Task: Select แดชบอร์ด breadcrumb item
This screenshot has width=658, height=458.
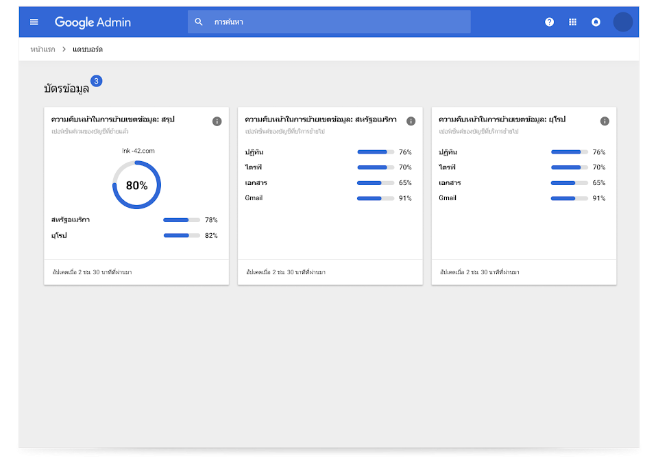Action: click(88, 49)
